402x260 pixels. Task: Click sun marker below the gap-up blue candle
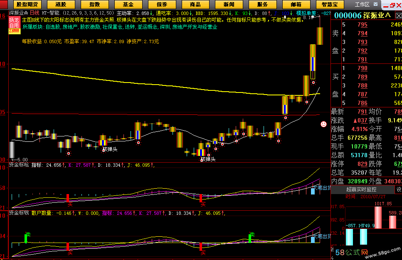[285, 118]
